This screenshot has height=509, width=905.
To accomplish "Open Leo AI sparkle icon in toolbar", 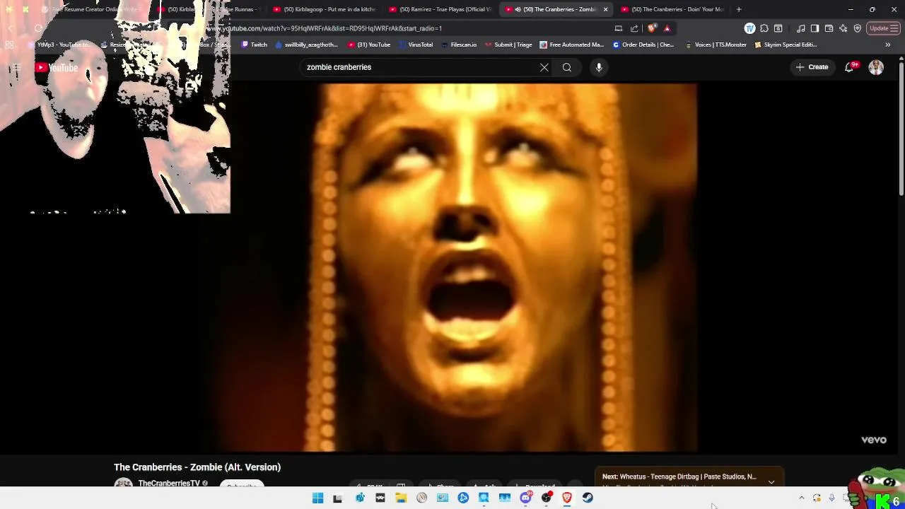I will pyautogui.click(x=843, y=28).
